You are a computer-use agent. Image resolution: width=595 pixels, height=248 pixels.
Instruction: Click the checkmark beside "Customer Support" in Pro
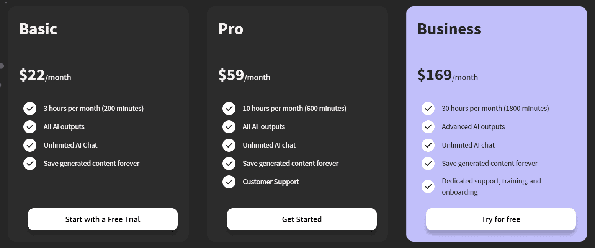point(229,182)
